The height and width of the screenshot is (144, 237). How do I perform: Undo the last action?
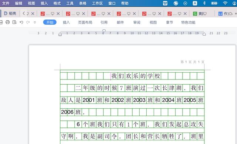point(21,22)
